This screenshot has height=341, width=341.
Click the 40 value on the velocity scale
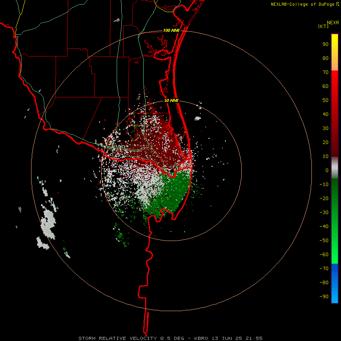pyautogui.click(x=325, y=114)
